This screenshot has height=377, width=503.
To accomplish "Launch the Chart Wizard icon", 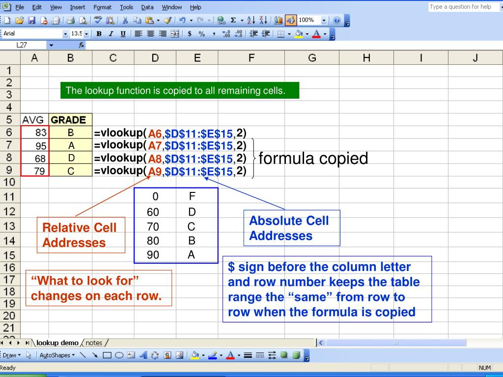I will [279, 21].
